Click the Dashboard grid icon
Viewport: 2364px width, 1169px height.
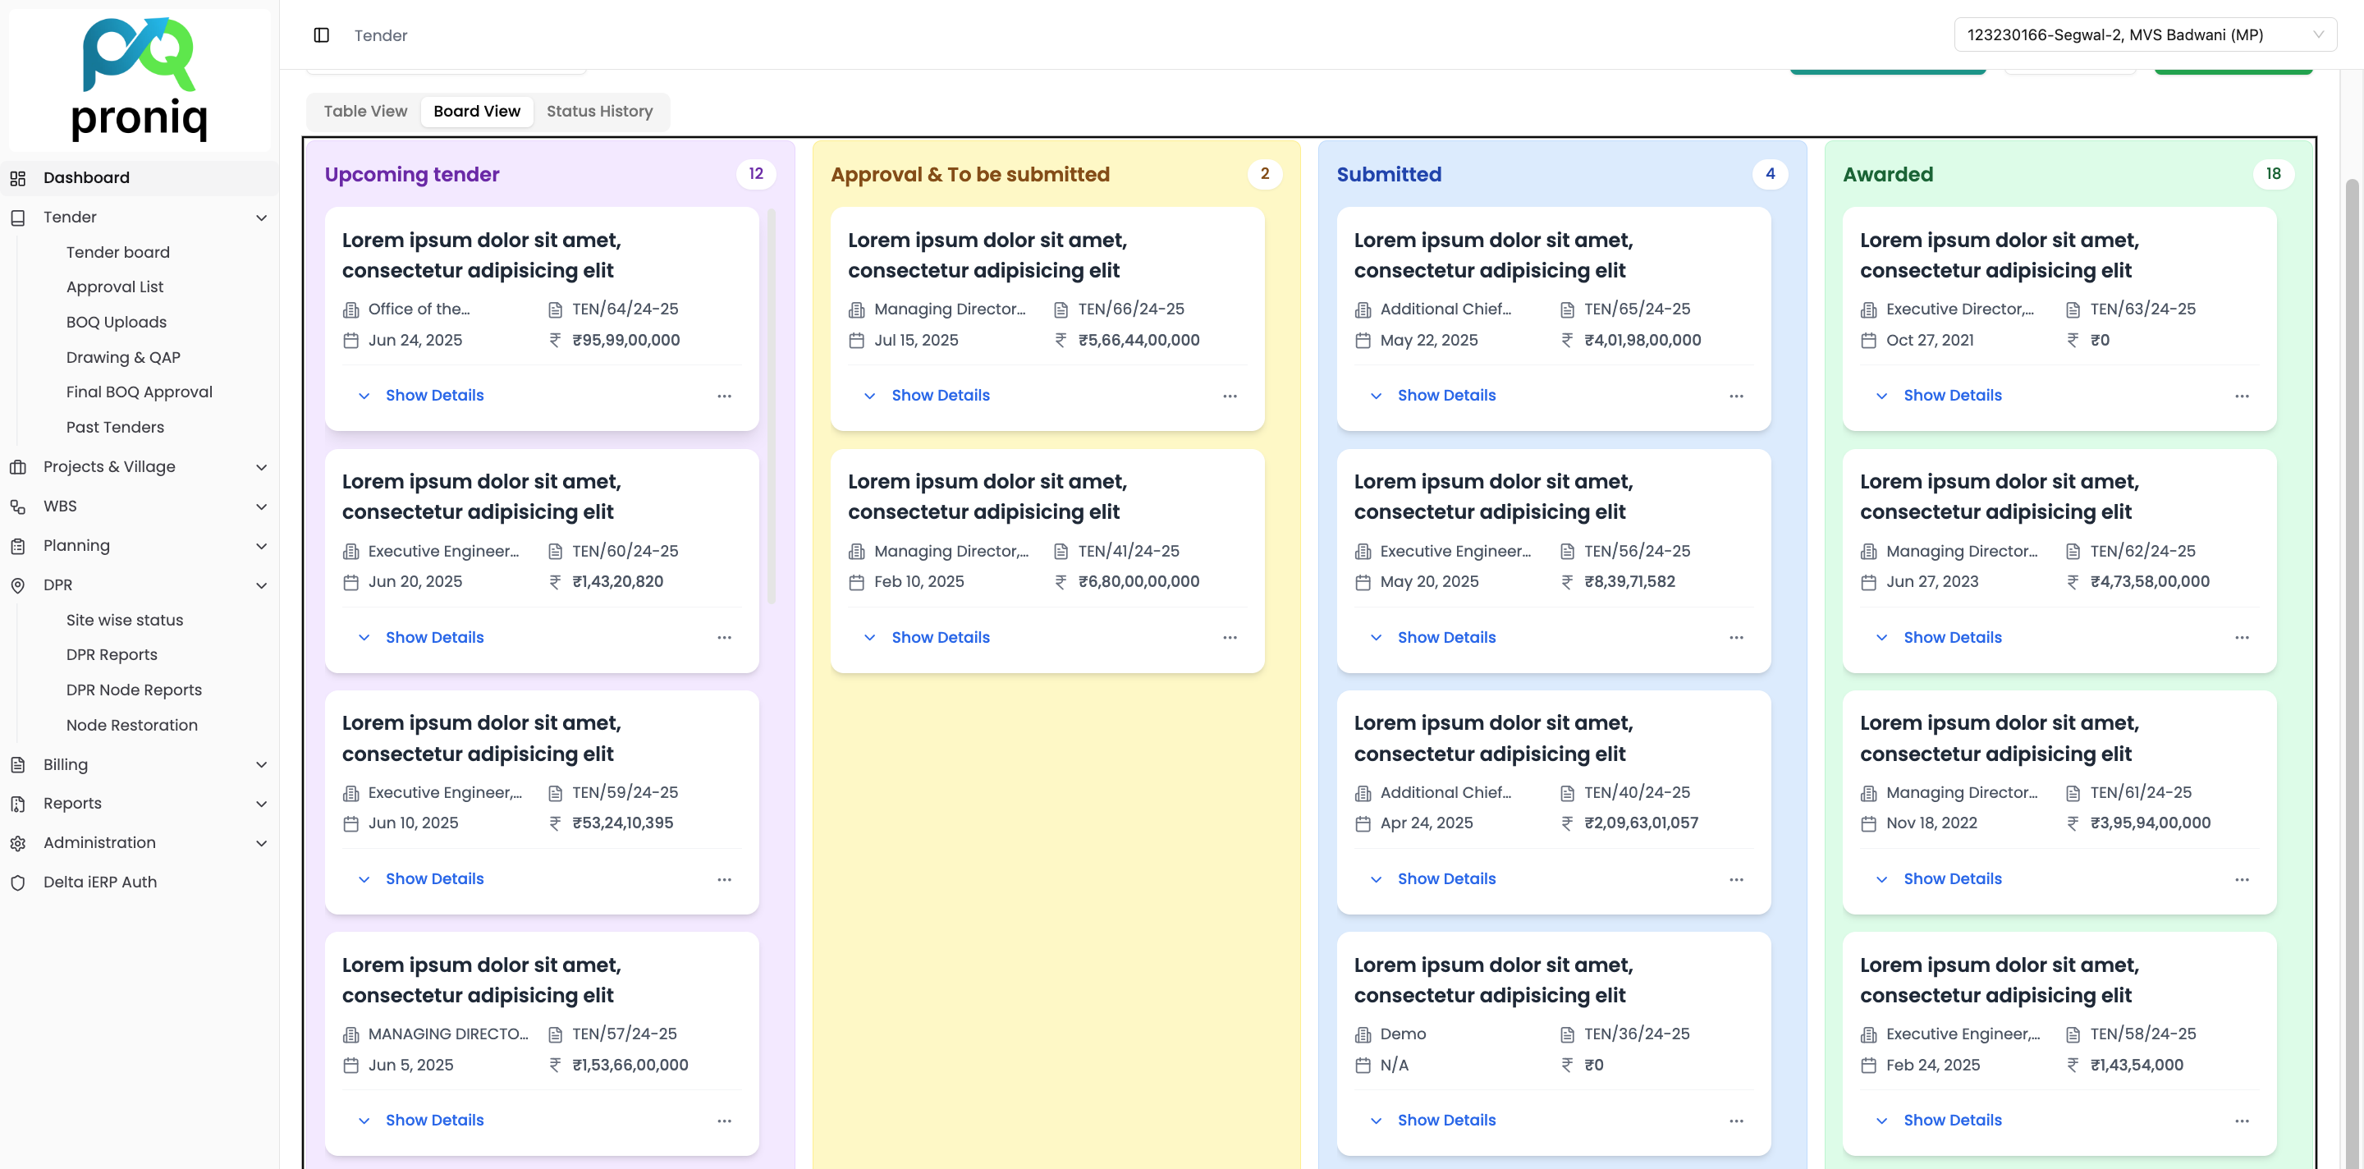click(17, 178)
